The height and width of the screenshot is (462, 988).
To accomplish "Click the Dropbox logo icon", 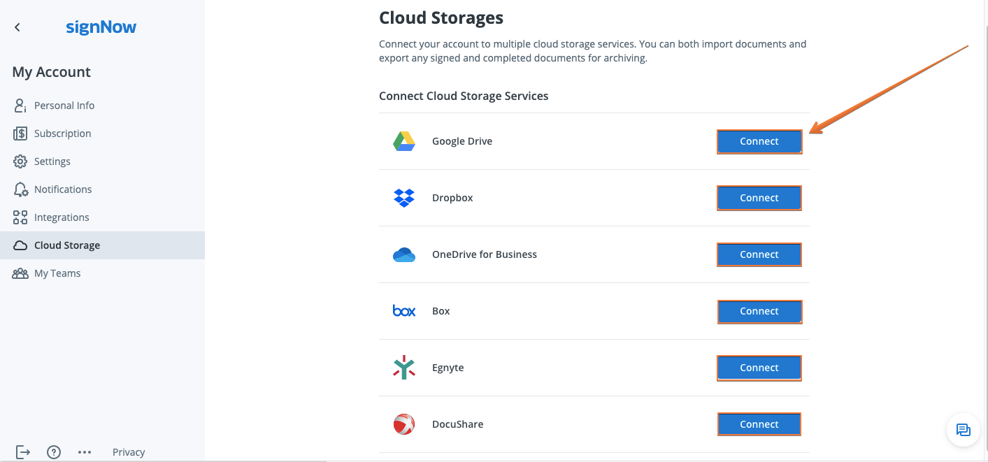I will 404,198.
